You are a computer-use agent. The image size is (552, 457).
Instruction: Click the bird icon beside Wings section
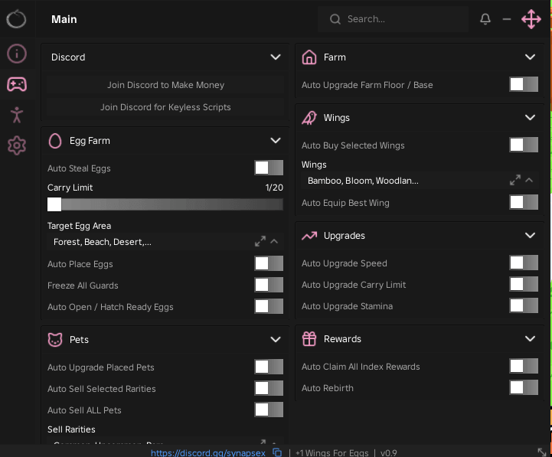(309, 118)
